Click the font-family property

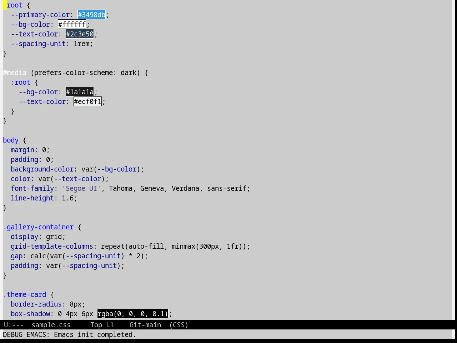click(32, 188)
